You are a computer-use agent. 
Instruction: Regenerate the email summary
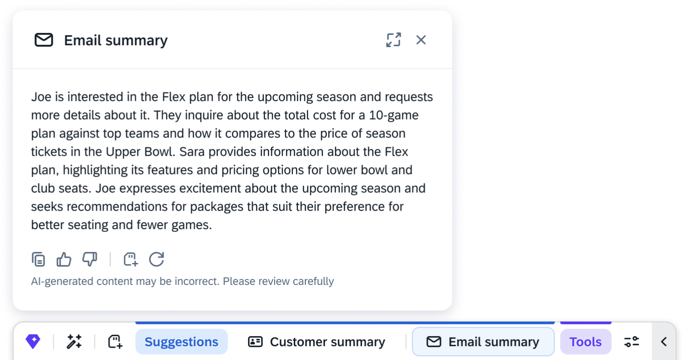pyautogui.click(x=157, y=260)
